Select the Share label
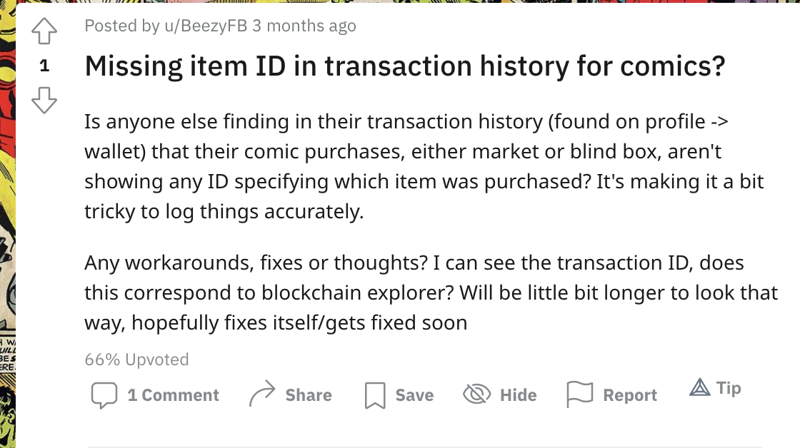The image size is (800, 448). tap(309, 395)
